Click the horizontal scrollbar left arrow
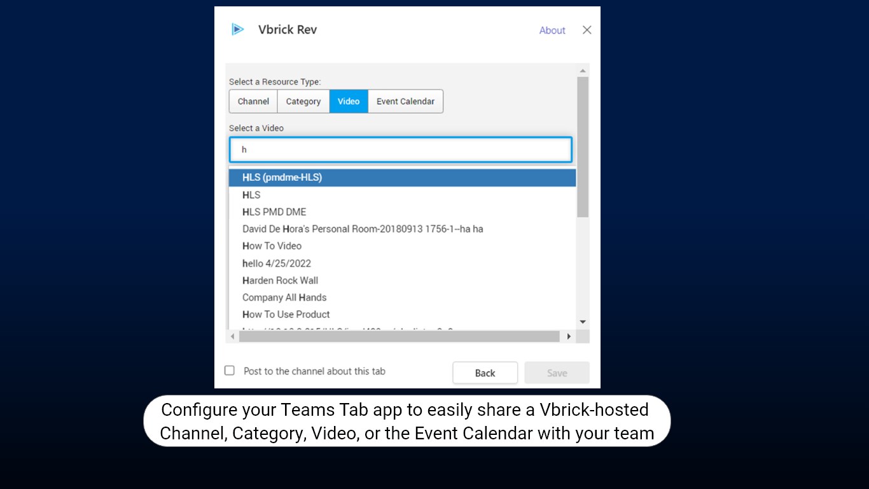869x489 pixels. 233,336
